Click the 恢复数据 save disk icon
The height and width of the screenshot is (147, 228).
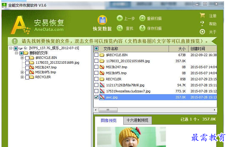pyautogui.click(x=102, y=20)
